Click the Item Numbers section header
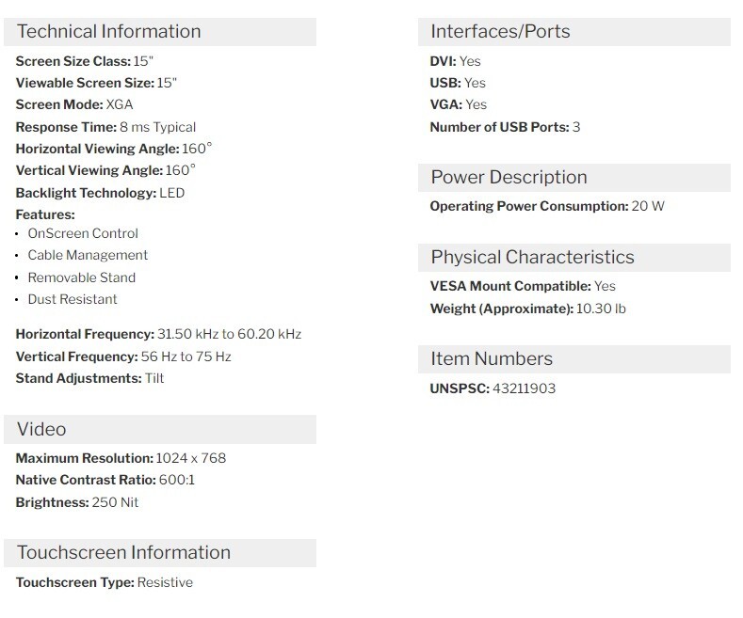Viewport: 743px width, 618px height. (x=573, y=359)
